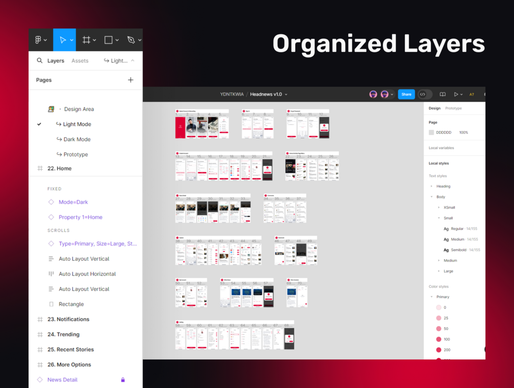This screenshot has width=514, height=388.
Task: Select the Rectangle shape tool
Action: pyautogui.click(x=108, y=40)
